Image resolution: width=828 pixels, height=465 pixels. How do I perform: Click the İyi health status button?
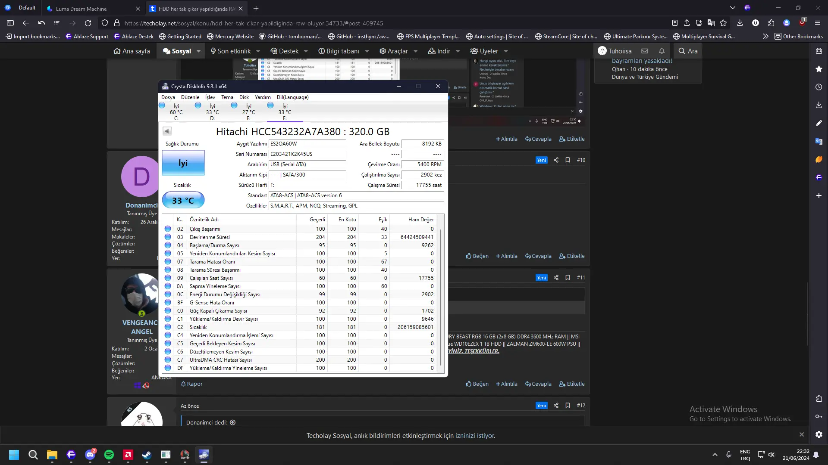[183, 163]
